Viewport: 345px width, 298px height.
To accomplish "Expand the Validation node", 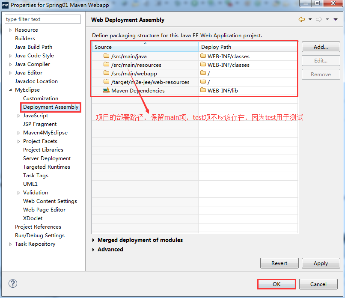I will 18,193.
